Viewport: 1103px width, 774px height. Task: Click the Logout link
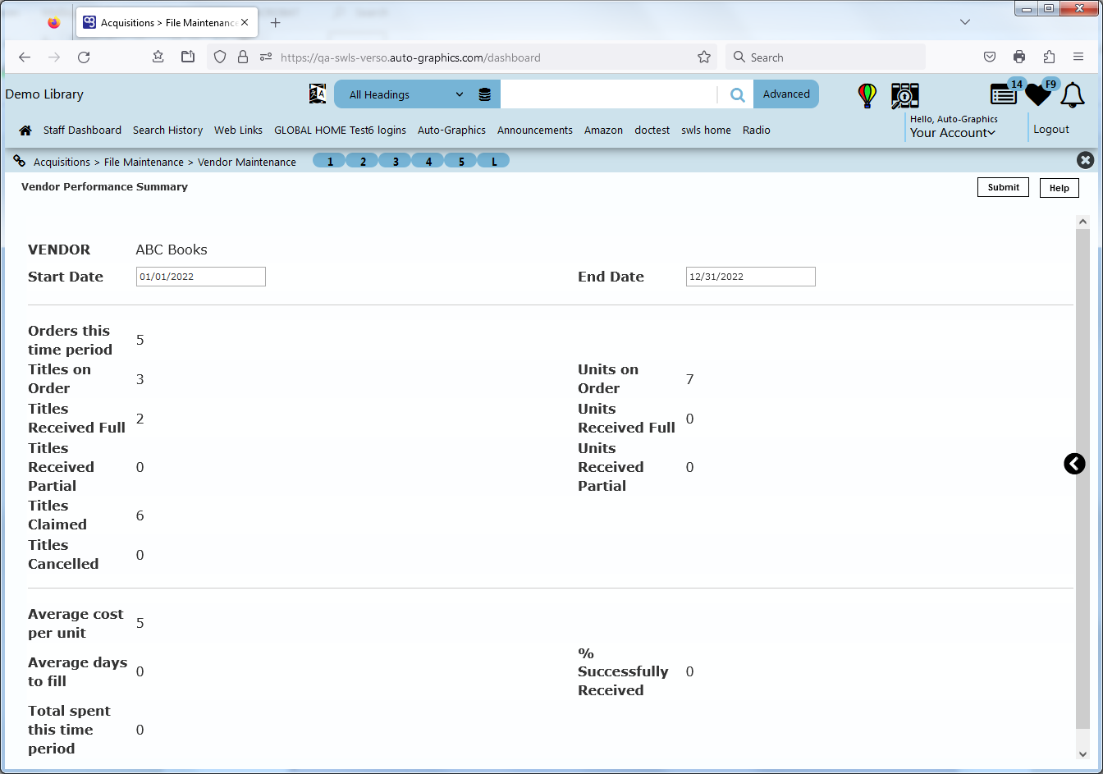click(x=1051, y=130)
